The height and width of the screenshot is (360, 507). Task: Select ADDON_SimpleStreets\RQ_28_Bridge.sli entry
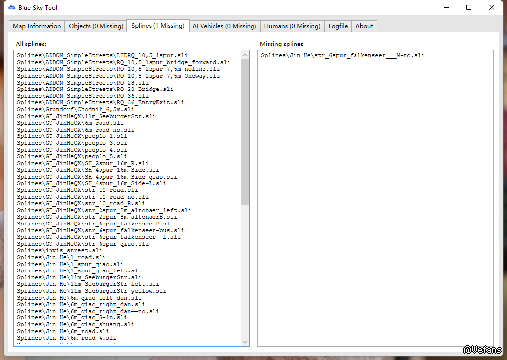click(x=95, y=90)
